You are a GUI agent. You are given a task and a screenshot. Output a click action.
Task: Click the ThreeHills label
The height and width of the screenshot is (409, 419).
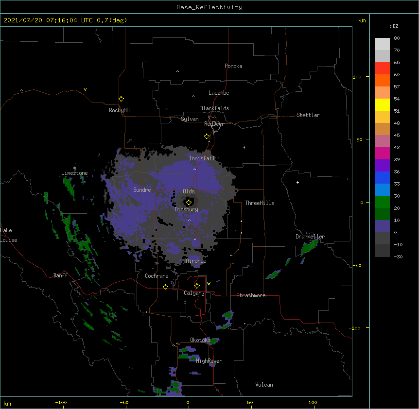pyautogui.click(x=260, y=203)
